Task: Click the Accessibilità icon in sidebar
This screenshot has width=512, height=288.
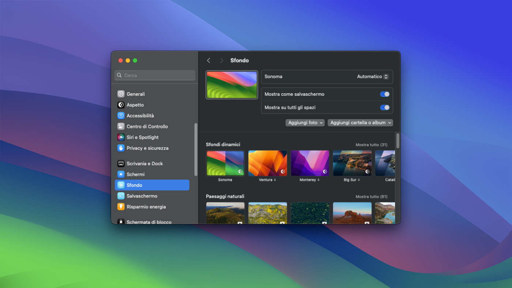Action: 121,115
